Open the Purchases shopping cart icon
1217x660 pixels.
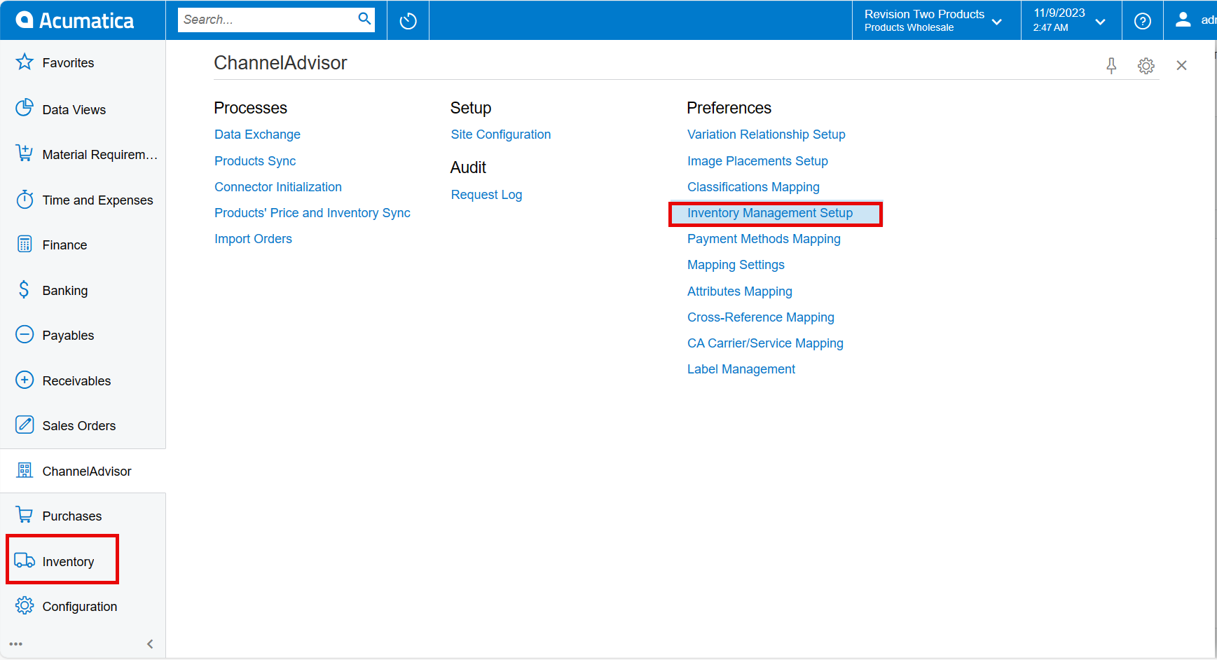click(25, 515)
